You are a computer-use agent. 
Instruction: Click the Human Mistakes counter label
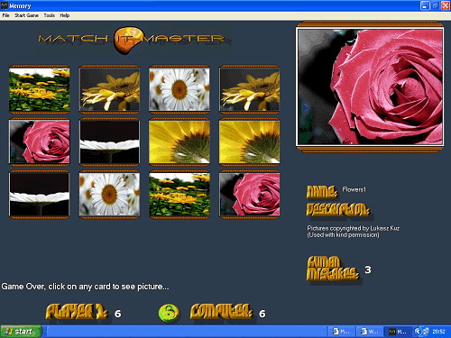point(333,269)
